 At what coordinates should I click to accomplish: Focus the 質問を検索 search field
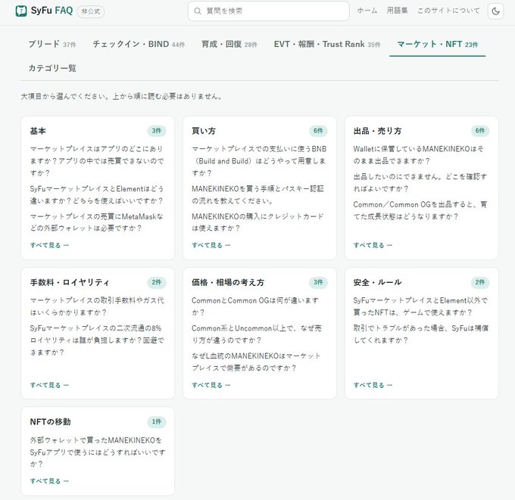[x=268, y=11]
